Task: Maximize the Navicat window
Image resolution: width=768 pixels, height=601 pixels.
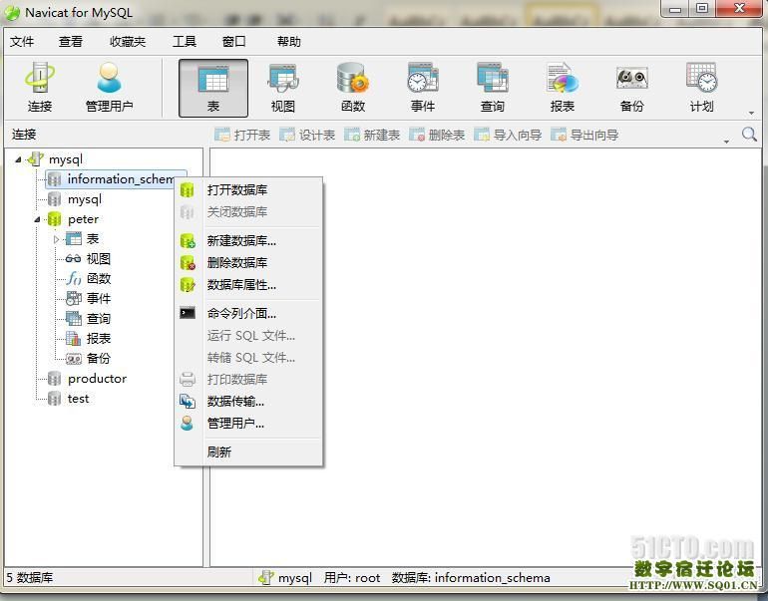Action: pyautogui.click(x=702, y=8)
